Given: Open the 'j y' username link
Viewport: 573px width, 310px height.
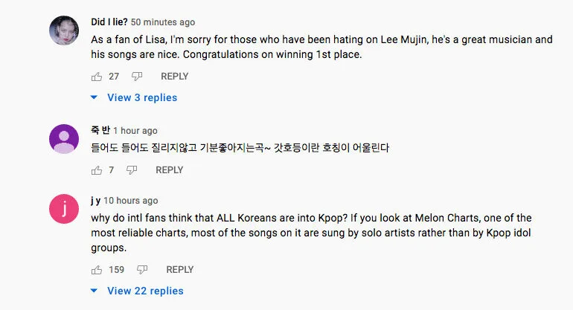Looking at the screenshot, I should [95, 201].
